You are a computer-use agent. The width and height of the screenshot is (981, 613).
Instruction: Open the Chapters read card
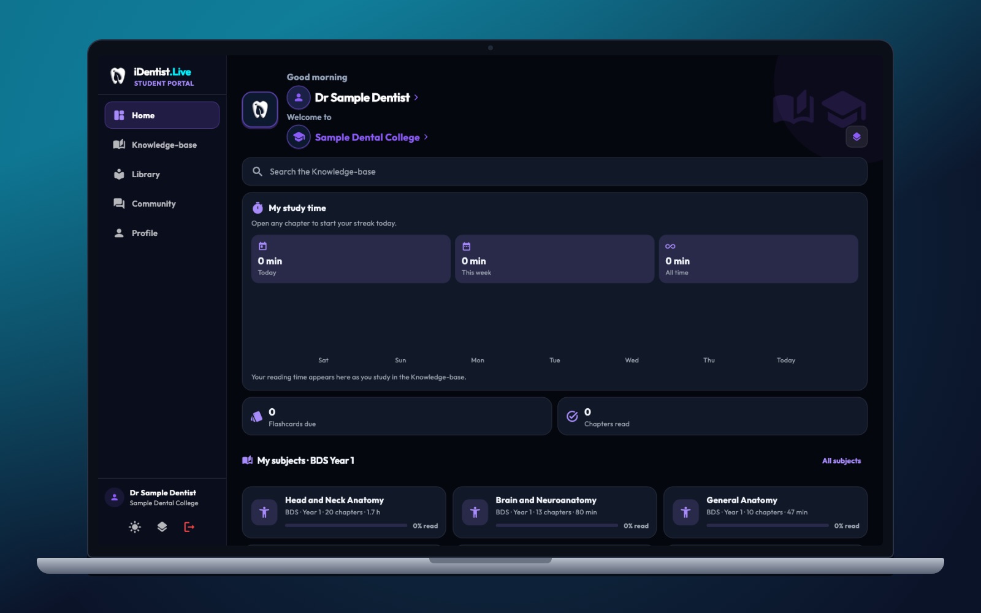tap(712, 416)
